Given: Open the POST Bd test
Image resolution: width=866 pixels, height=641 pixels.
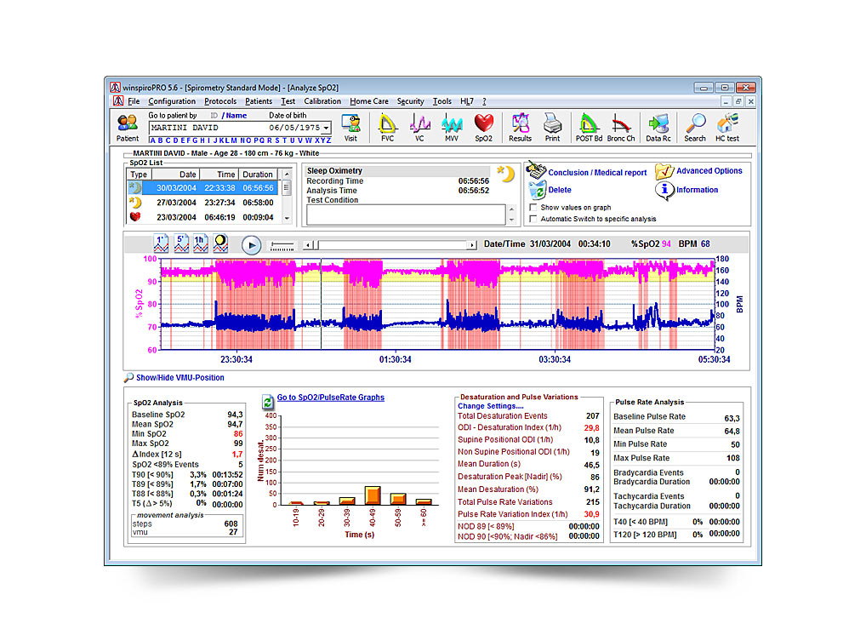Looking at the screenshot, I should click(589, 127).
